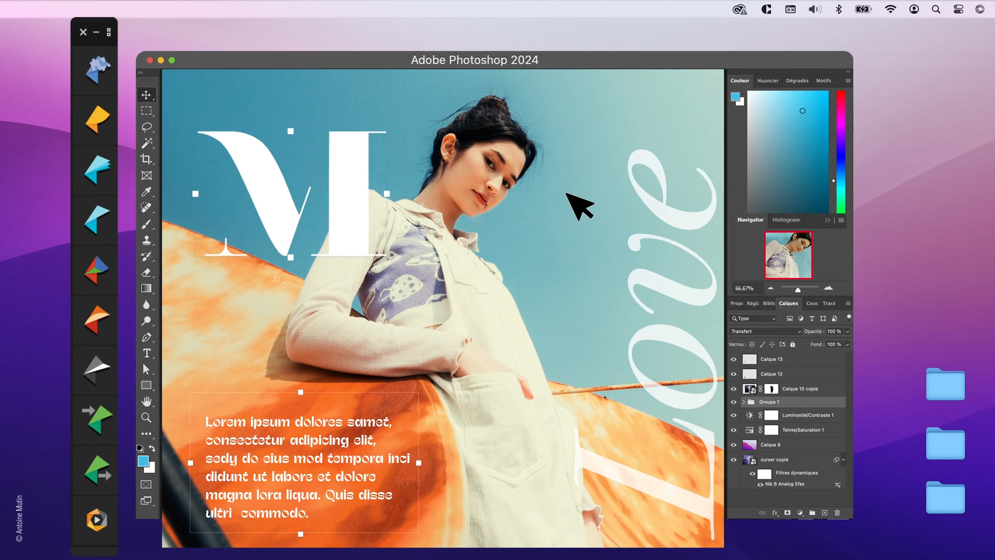Select the Zoom tool

(x=146, y=417)
